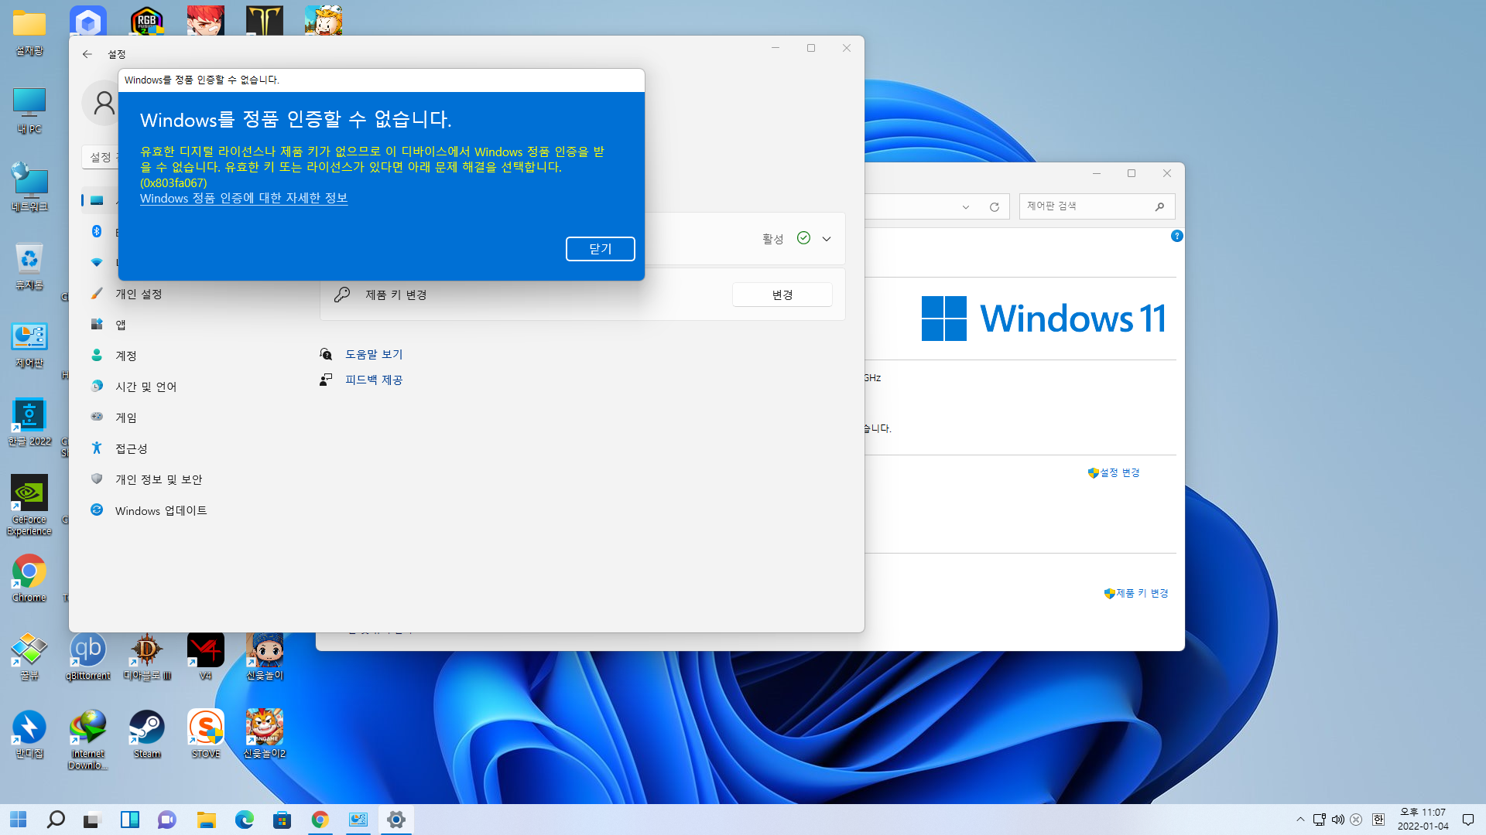The image size is (1486, 835).
Task: Click the key icon beside 제품 키 변경
Action: [x=342, y=295]
